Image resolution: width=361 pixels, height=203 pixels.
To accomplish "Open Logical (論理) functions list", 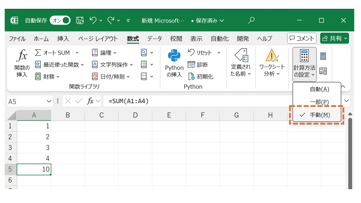I will click(x=104, y=53).
